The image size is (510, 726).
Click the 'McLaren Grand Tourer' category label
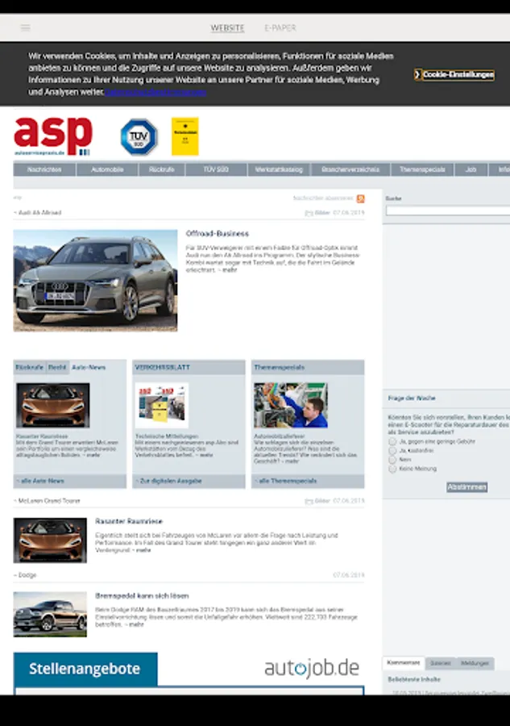pos(48,501)
